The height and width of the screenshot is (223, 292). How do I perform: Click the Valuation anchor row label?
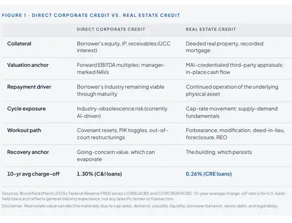coord(28,65)
